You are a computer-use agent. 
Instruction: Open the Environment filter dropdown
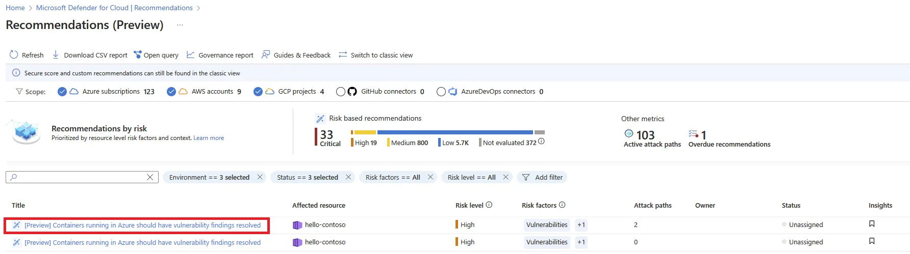coord(209,177)
